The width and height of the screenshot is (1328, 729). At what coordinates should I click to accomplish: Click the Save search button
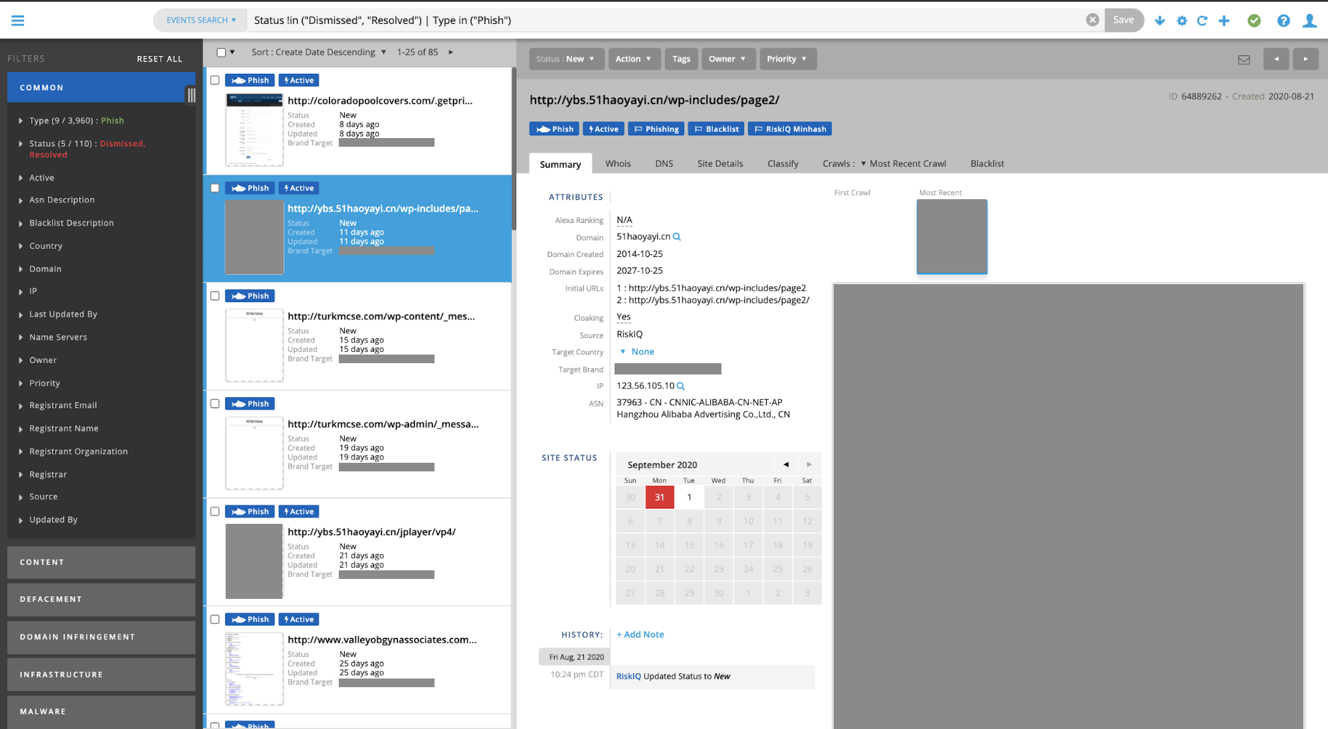pos(1123,20)
